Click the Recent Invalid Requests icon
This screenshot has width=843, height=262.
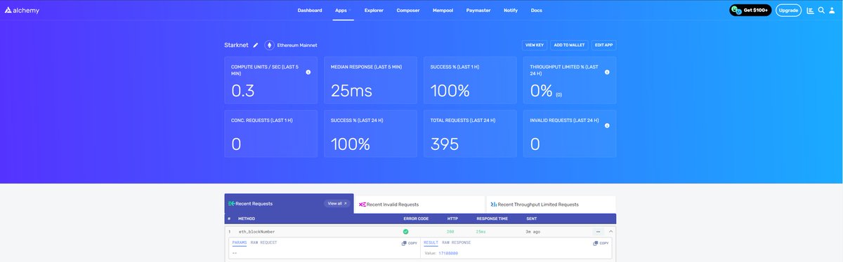pos(362,204)
